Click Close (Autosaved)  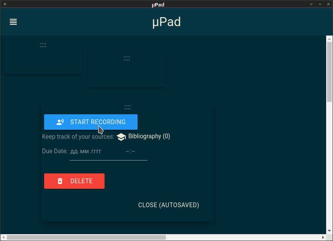(168, 205)
